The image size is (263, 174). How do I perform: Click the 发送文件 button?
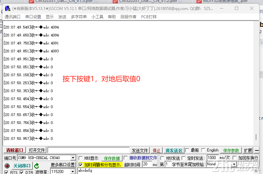click(x=140, y=150)
